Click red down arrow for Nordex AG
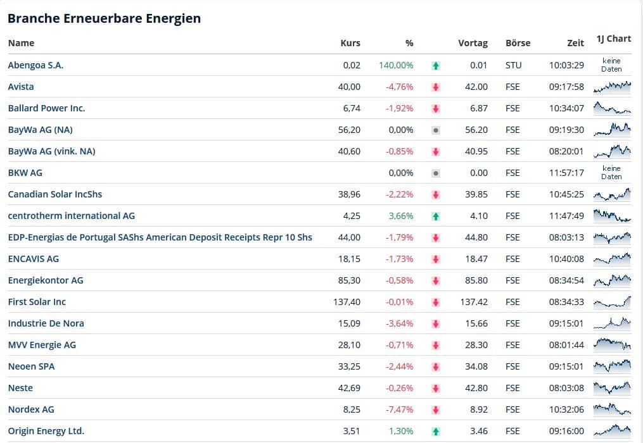This screenshot has width=643, height=443. 436,410
